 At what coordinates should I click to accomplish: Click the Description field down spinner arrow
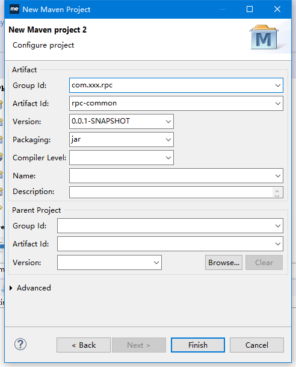(277, 195)
